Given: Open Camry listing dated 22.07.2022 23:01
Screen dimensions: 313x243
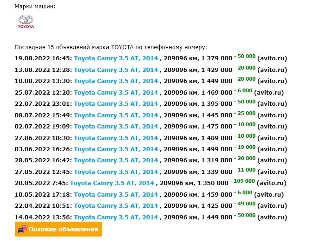Looking at the screenshot, I should tap(116, 104).
